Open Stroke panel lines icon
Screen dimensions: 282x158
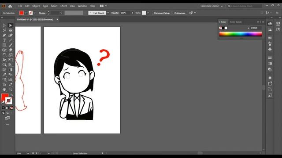click(x=270, y=57)
